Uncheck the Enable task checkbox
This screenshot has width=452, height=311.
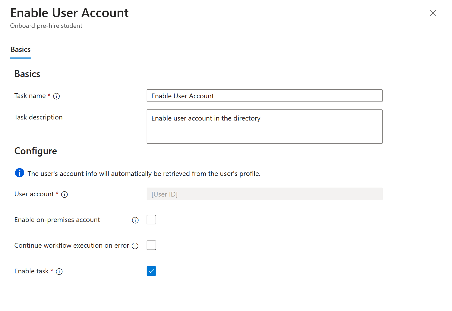[151, 271]
